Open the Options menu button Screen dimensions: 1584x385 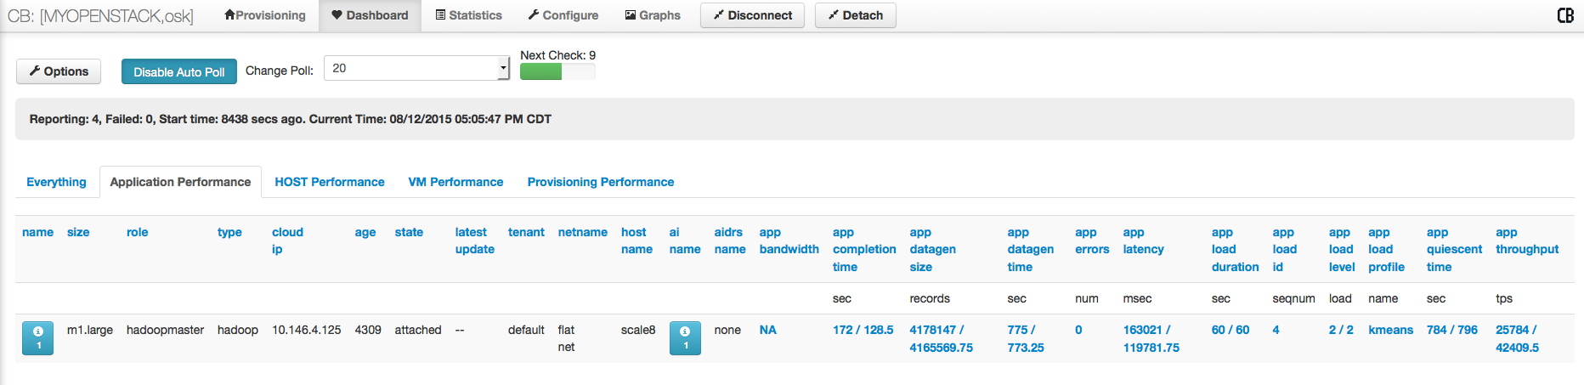click(59, 71)
